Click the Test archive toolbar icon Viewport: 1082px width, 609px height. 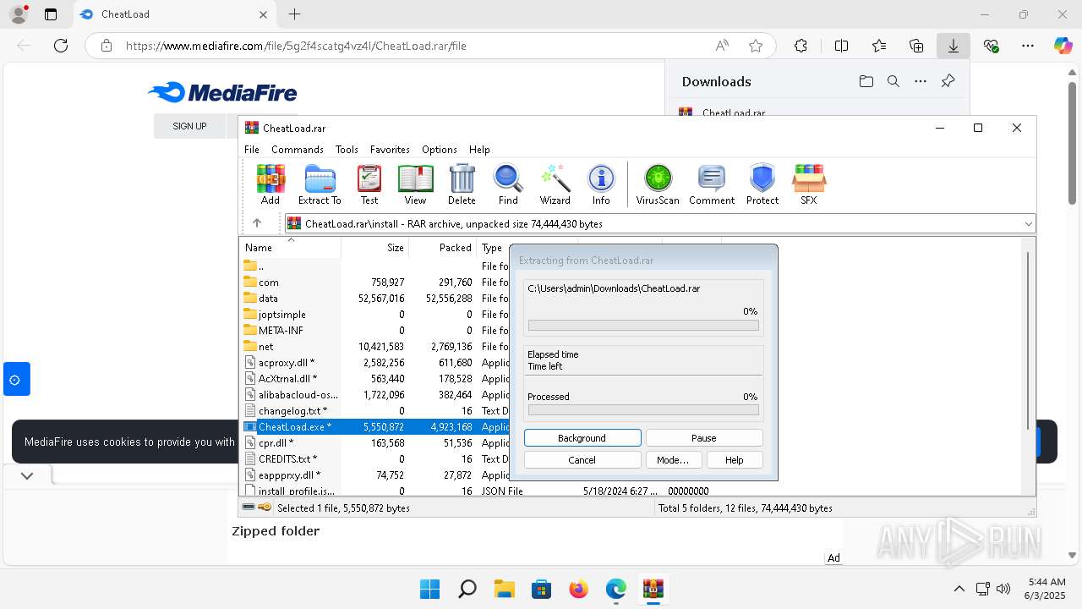369,184
